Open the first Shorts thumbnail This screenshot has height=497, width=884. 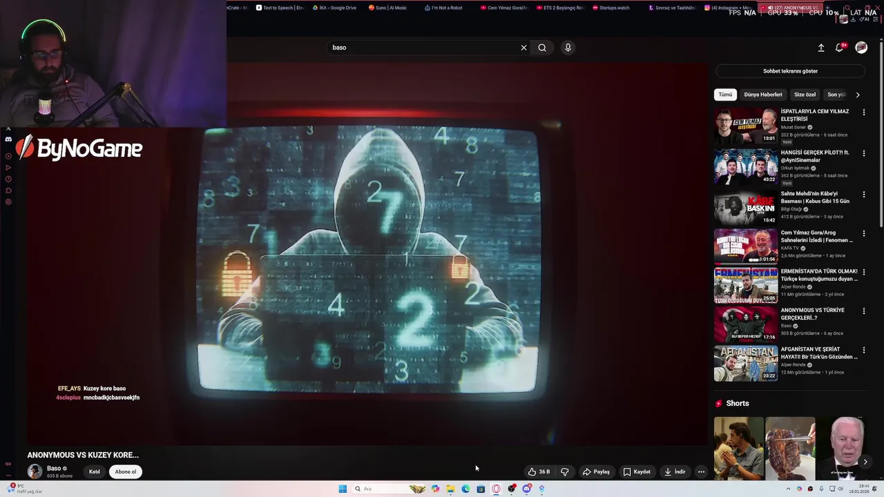coord(739,449)
